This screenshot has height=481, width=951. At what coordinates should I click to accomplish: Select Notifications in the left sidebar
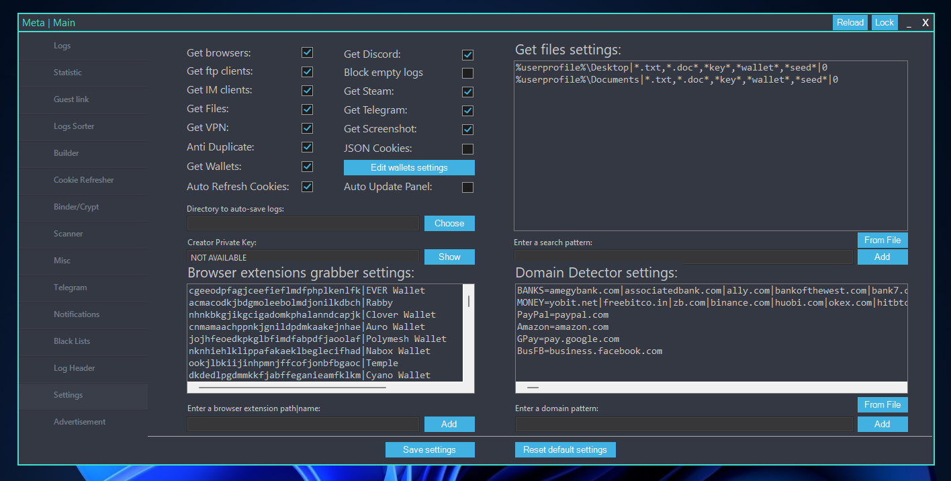[77, 314]
